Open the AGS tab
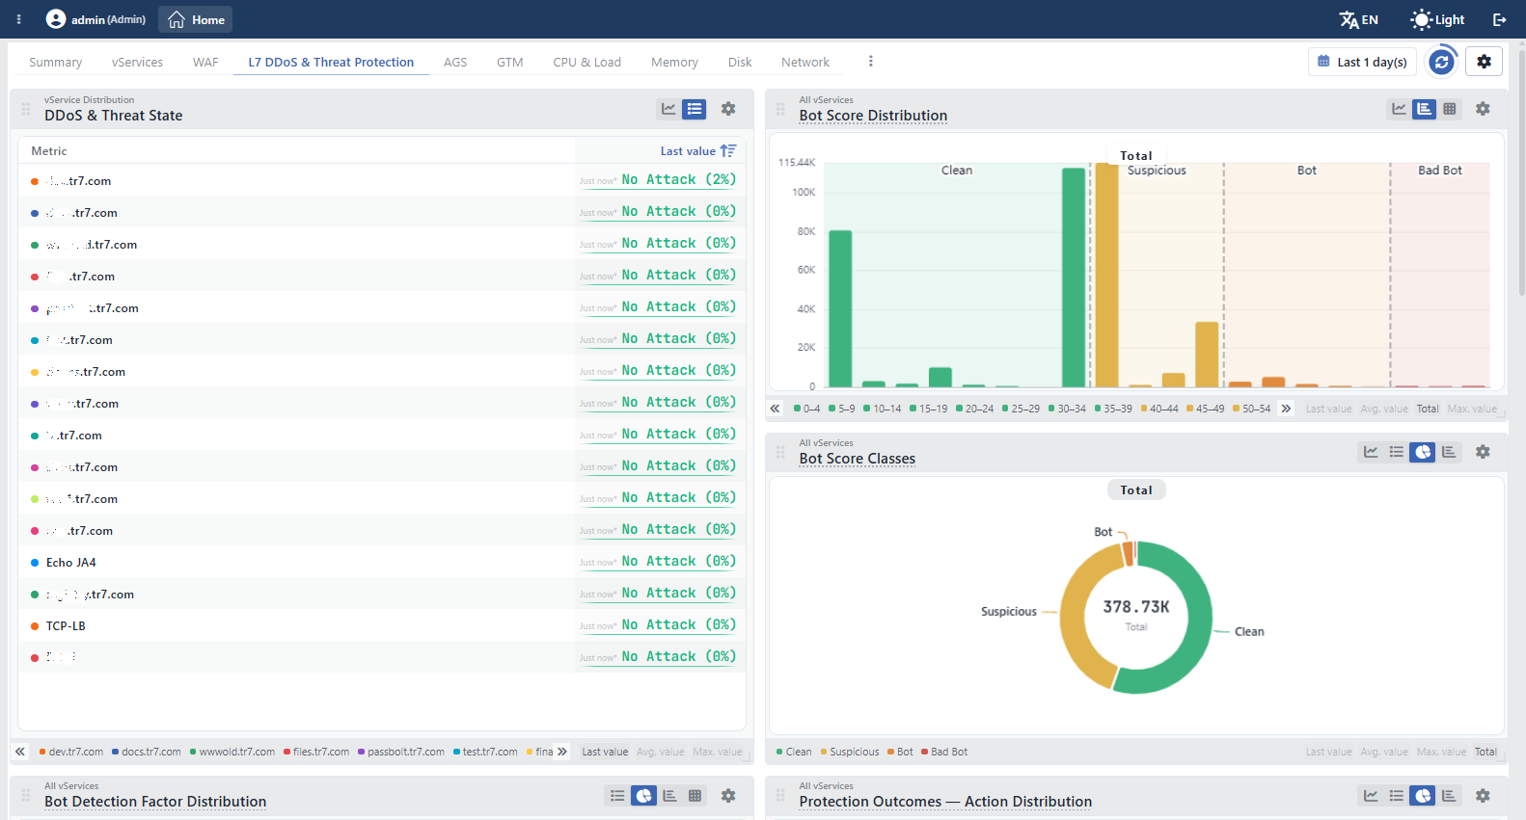Screen dimensions: 1526x820 455,62
